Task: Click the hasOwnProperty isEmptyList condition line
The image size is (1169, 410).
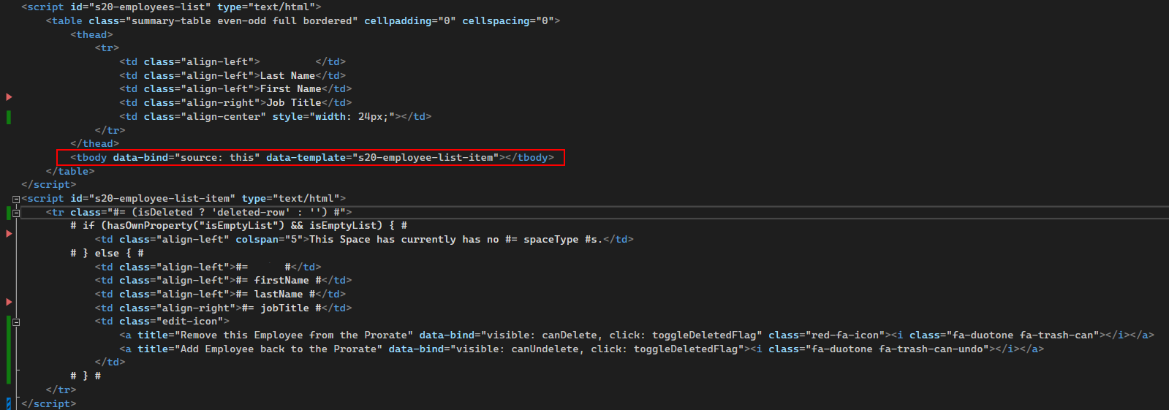Action: coord(238,226)
